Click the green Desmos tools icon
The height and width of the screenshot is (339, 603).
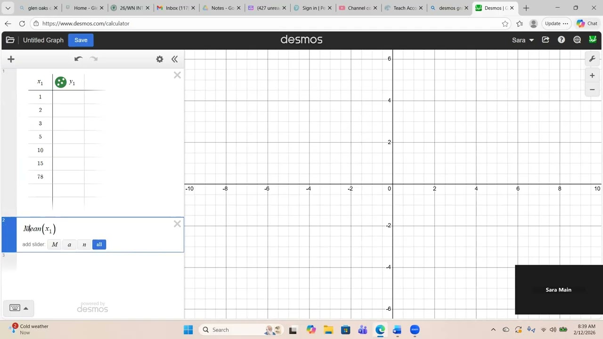pos(593,40)
